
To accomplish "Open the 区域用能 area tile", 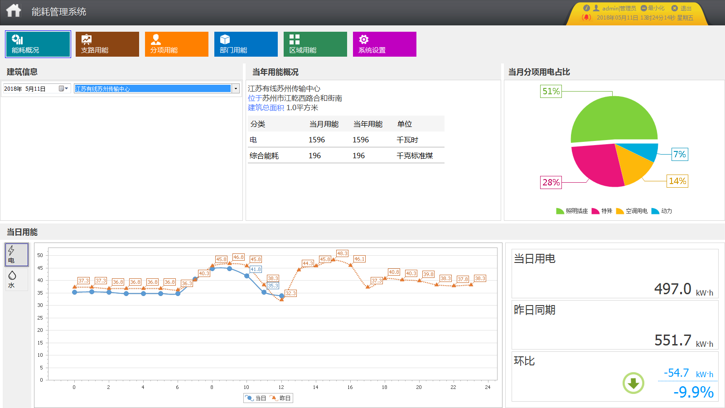I will (315, 44).
